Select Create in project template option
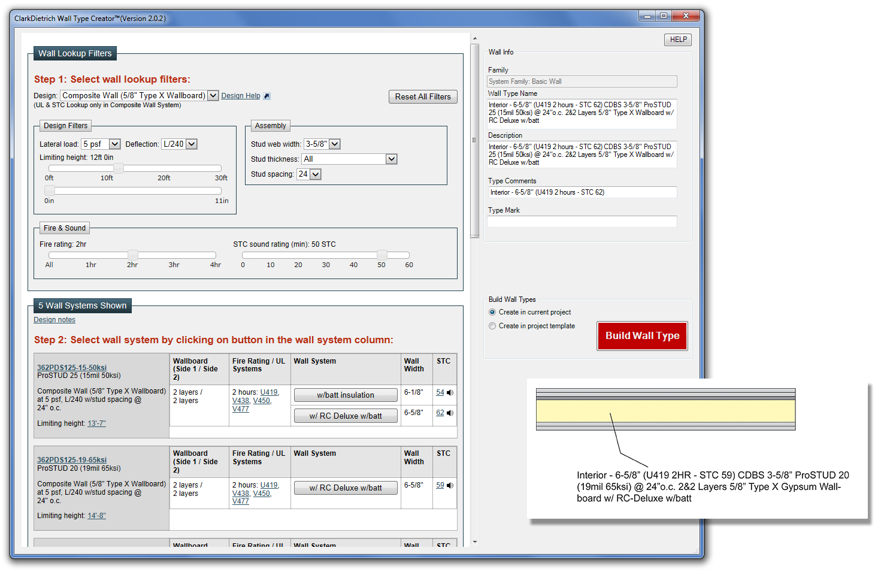 pyautogui.click(x=492, y=326)
